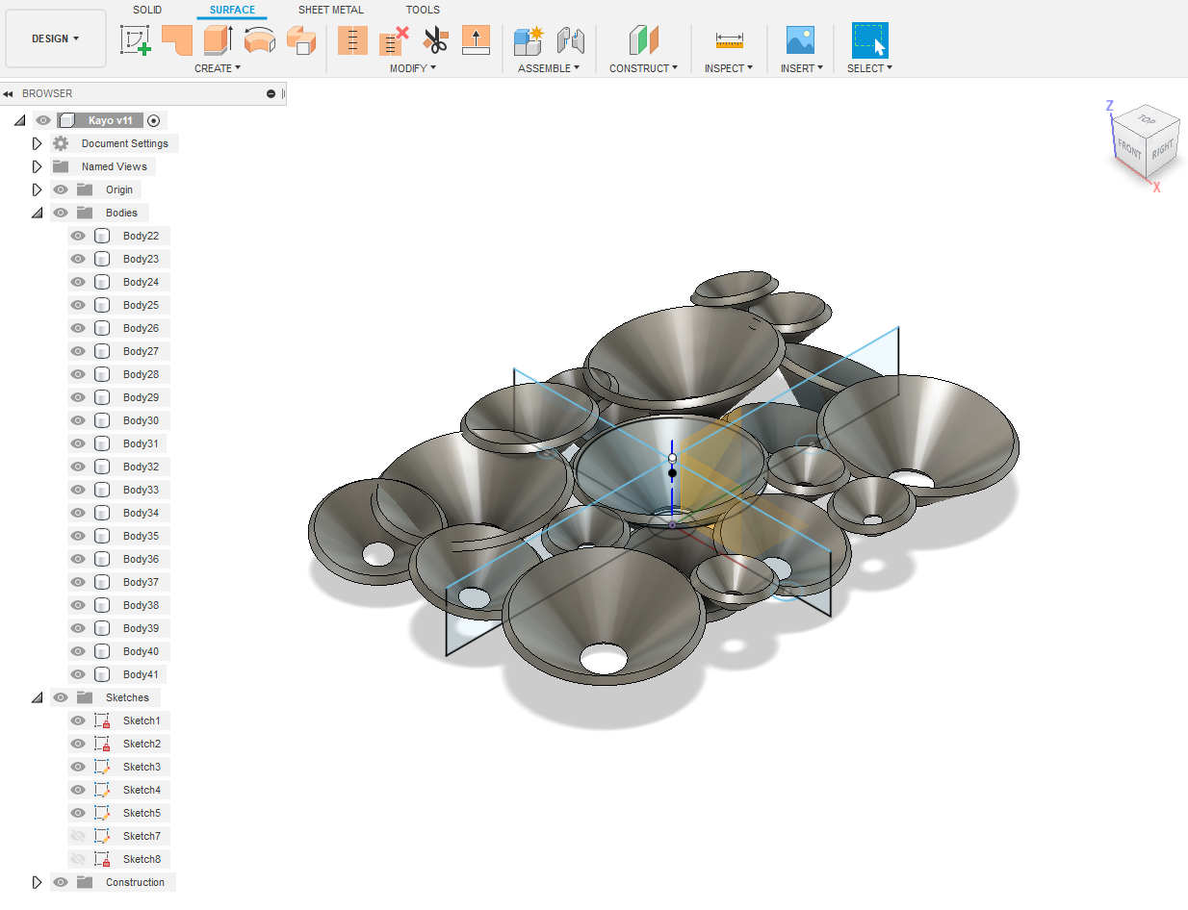Image resolution: width=1188 pixels, height=910 pixels.
Task: Expand the Document Settings node
Action: pos(38,143)
